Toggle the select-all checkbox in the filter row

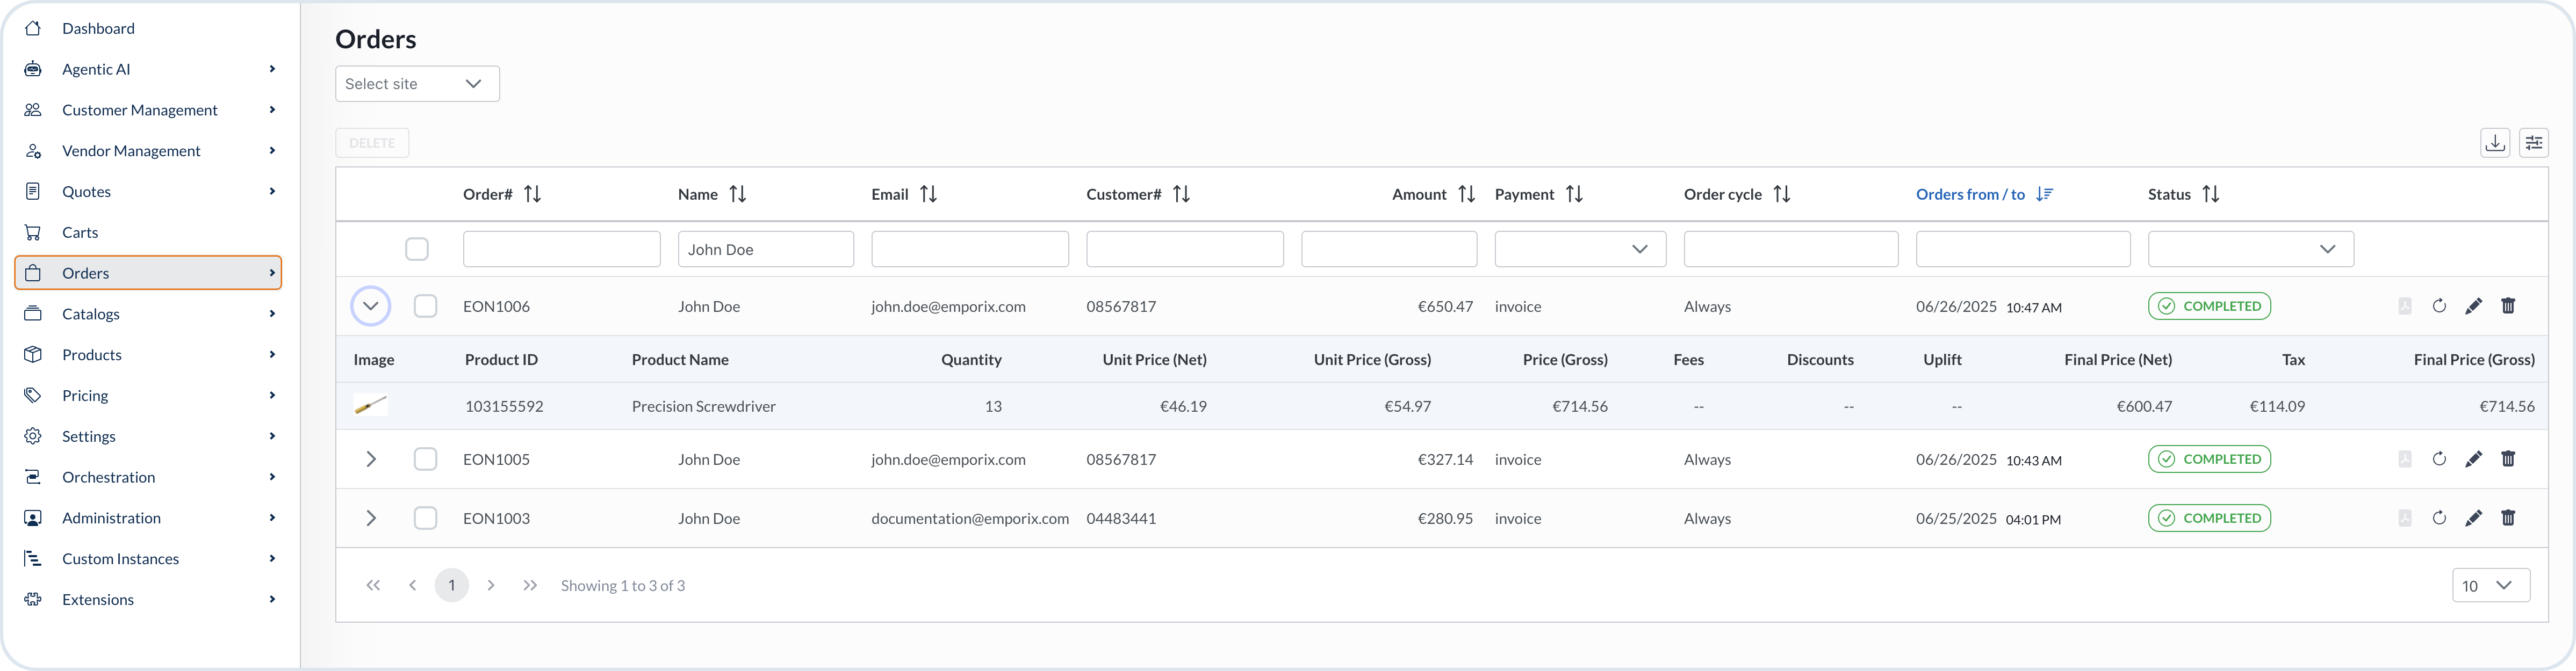point(417,249)
